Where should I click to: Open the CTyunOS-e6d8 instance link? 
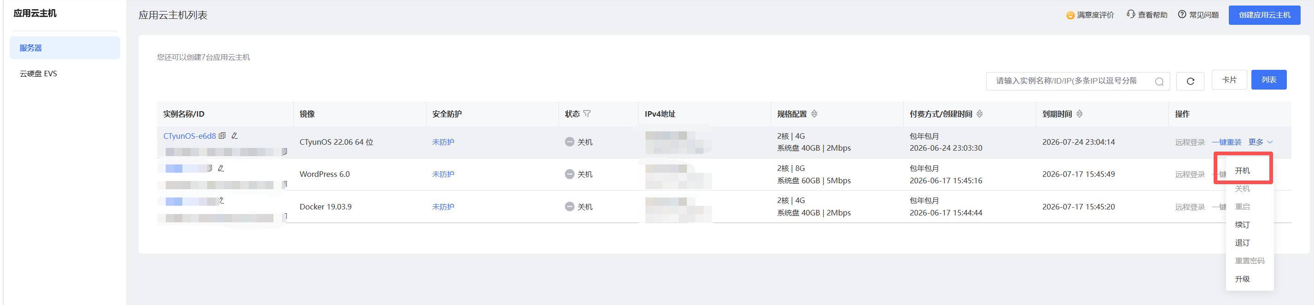point(190,136)
